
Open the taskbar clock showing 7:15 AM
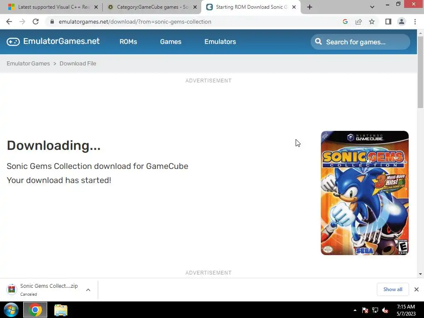[x=406, y=310]
